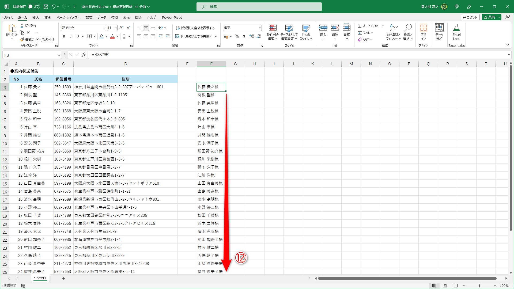Screen dimensions: 514x289
Task: Switch to the データ ribbon tab
Action: point(101,17)
